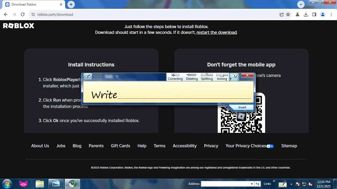Open the Terms footer link
This screenshot has height=189, width=337.
160,146
